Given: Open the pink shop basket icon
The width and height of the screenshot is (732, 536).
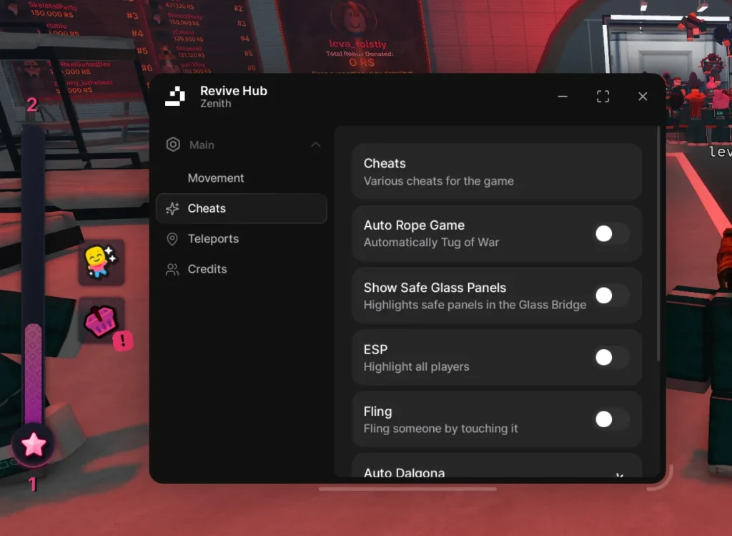Looking at the screenshot, I should (x=101, y=321).
